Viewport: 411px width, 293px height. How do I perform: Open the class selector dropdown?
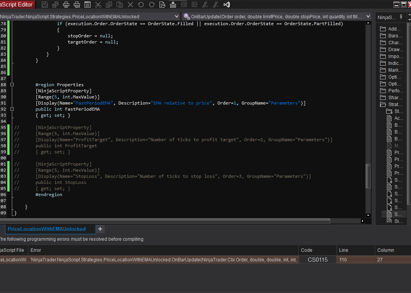click(x=177, y=17)
